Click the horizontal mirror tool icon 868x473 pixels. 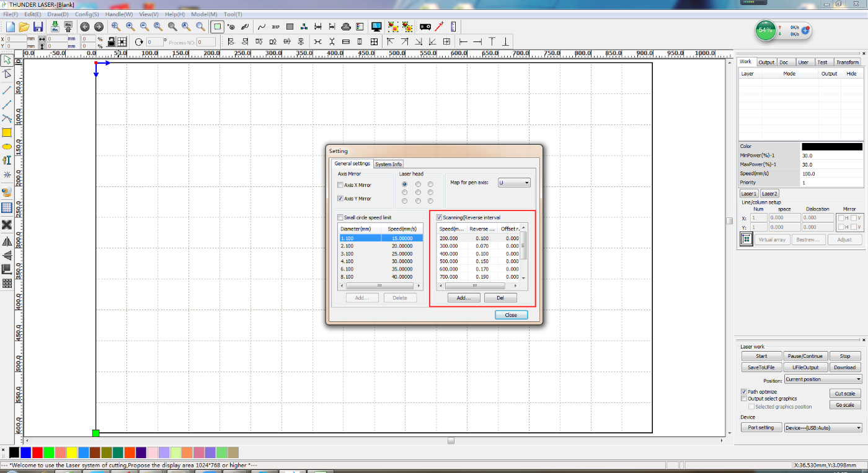7,241
